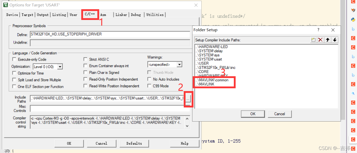Cancel the Folder Setup dialog
Image resolution: width=357 pixels, height=153 pixels.
pyautogui.click(x=280, y=114)
